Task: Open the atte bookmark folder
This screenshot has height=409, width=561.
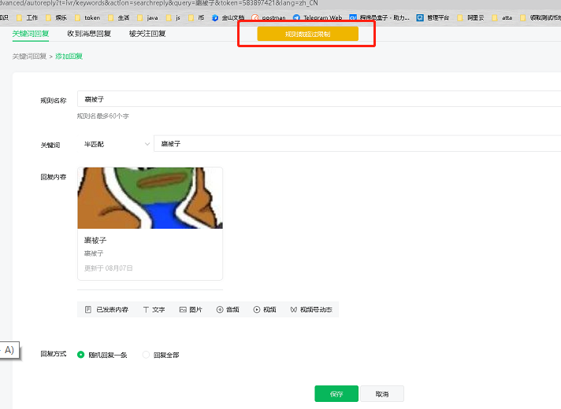Action: tap(502, 18)
